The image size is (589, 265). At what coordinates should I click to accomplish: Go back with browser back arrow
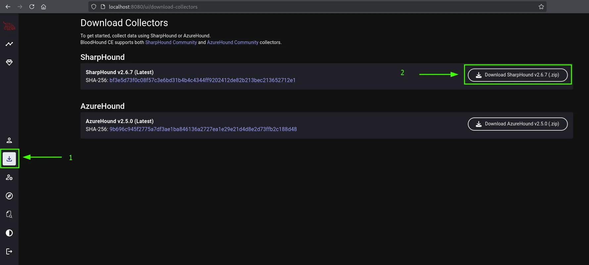pyautogui.click(x=8, y=7)
